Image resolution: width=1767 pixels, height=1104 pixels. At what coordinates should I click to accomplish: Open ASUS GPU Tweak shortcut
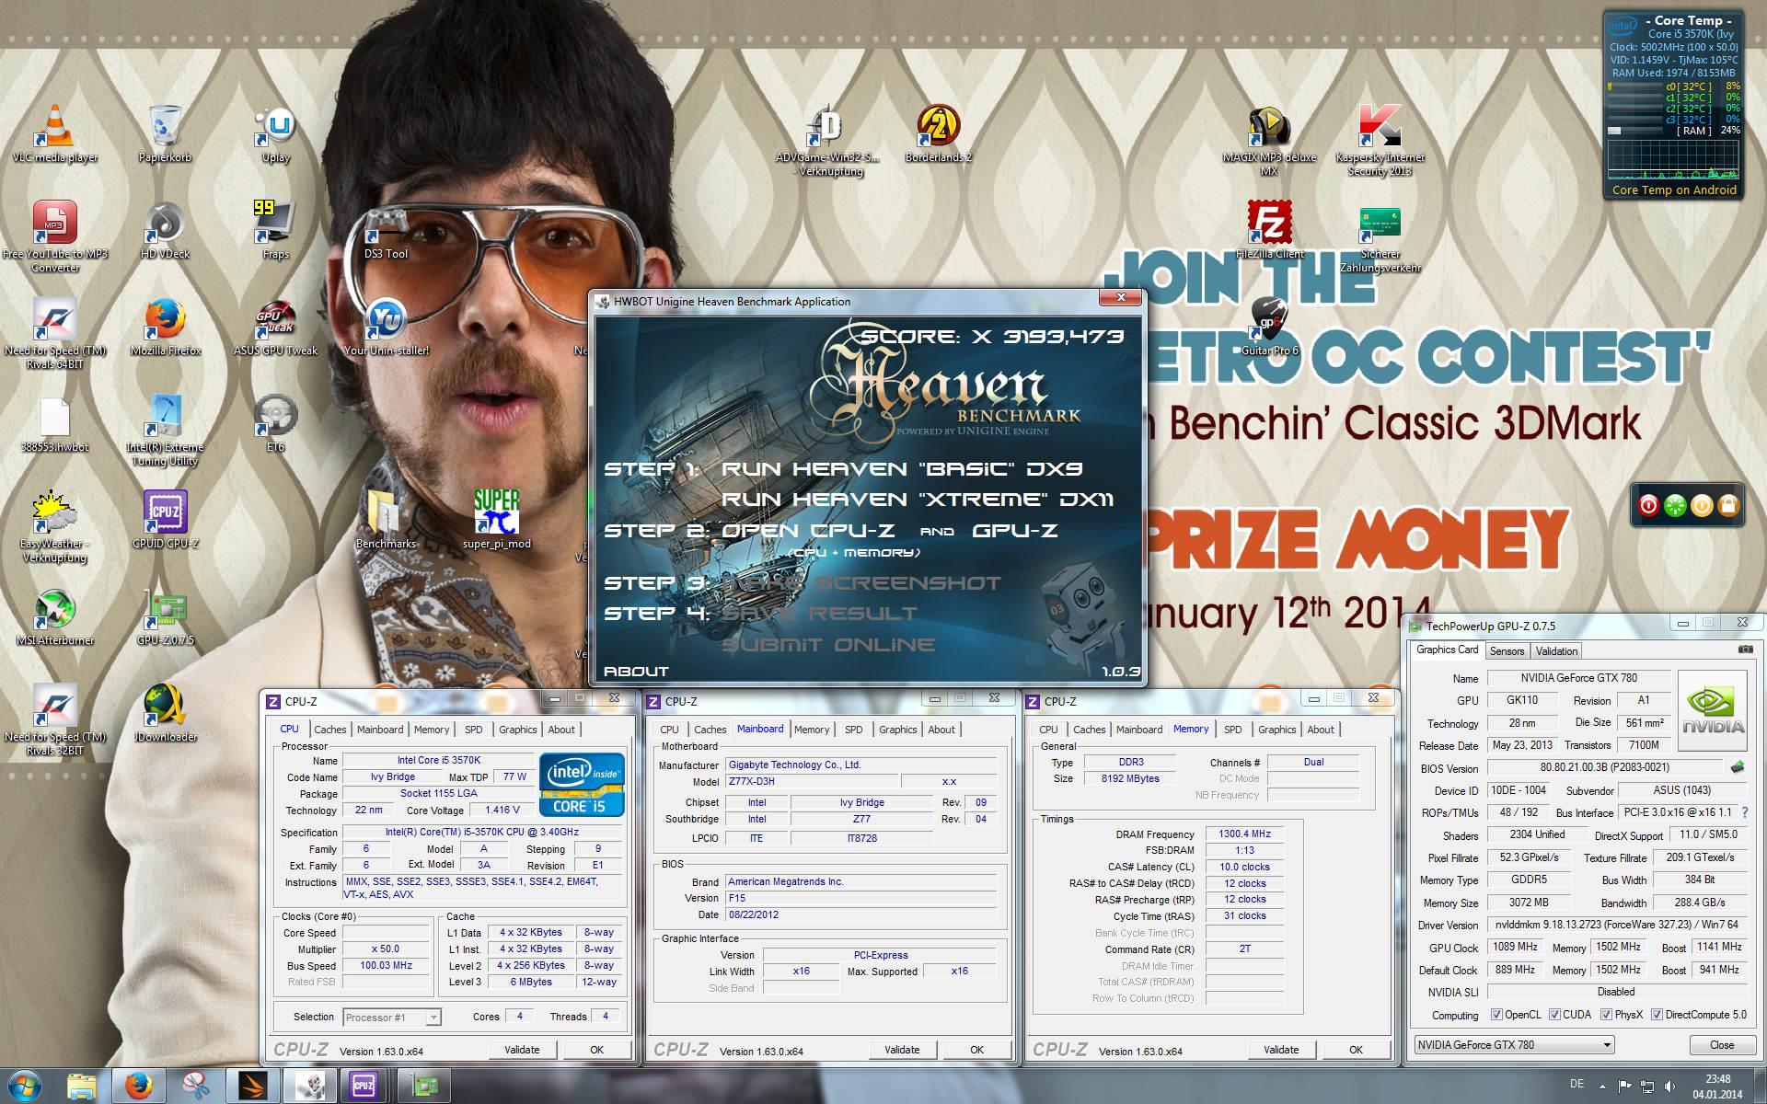pos(276,328)
